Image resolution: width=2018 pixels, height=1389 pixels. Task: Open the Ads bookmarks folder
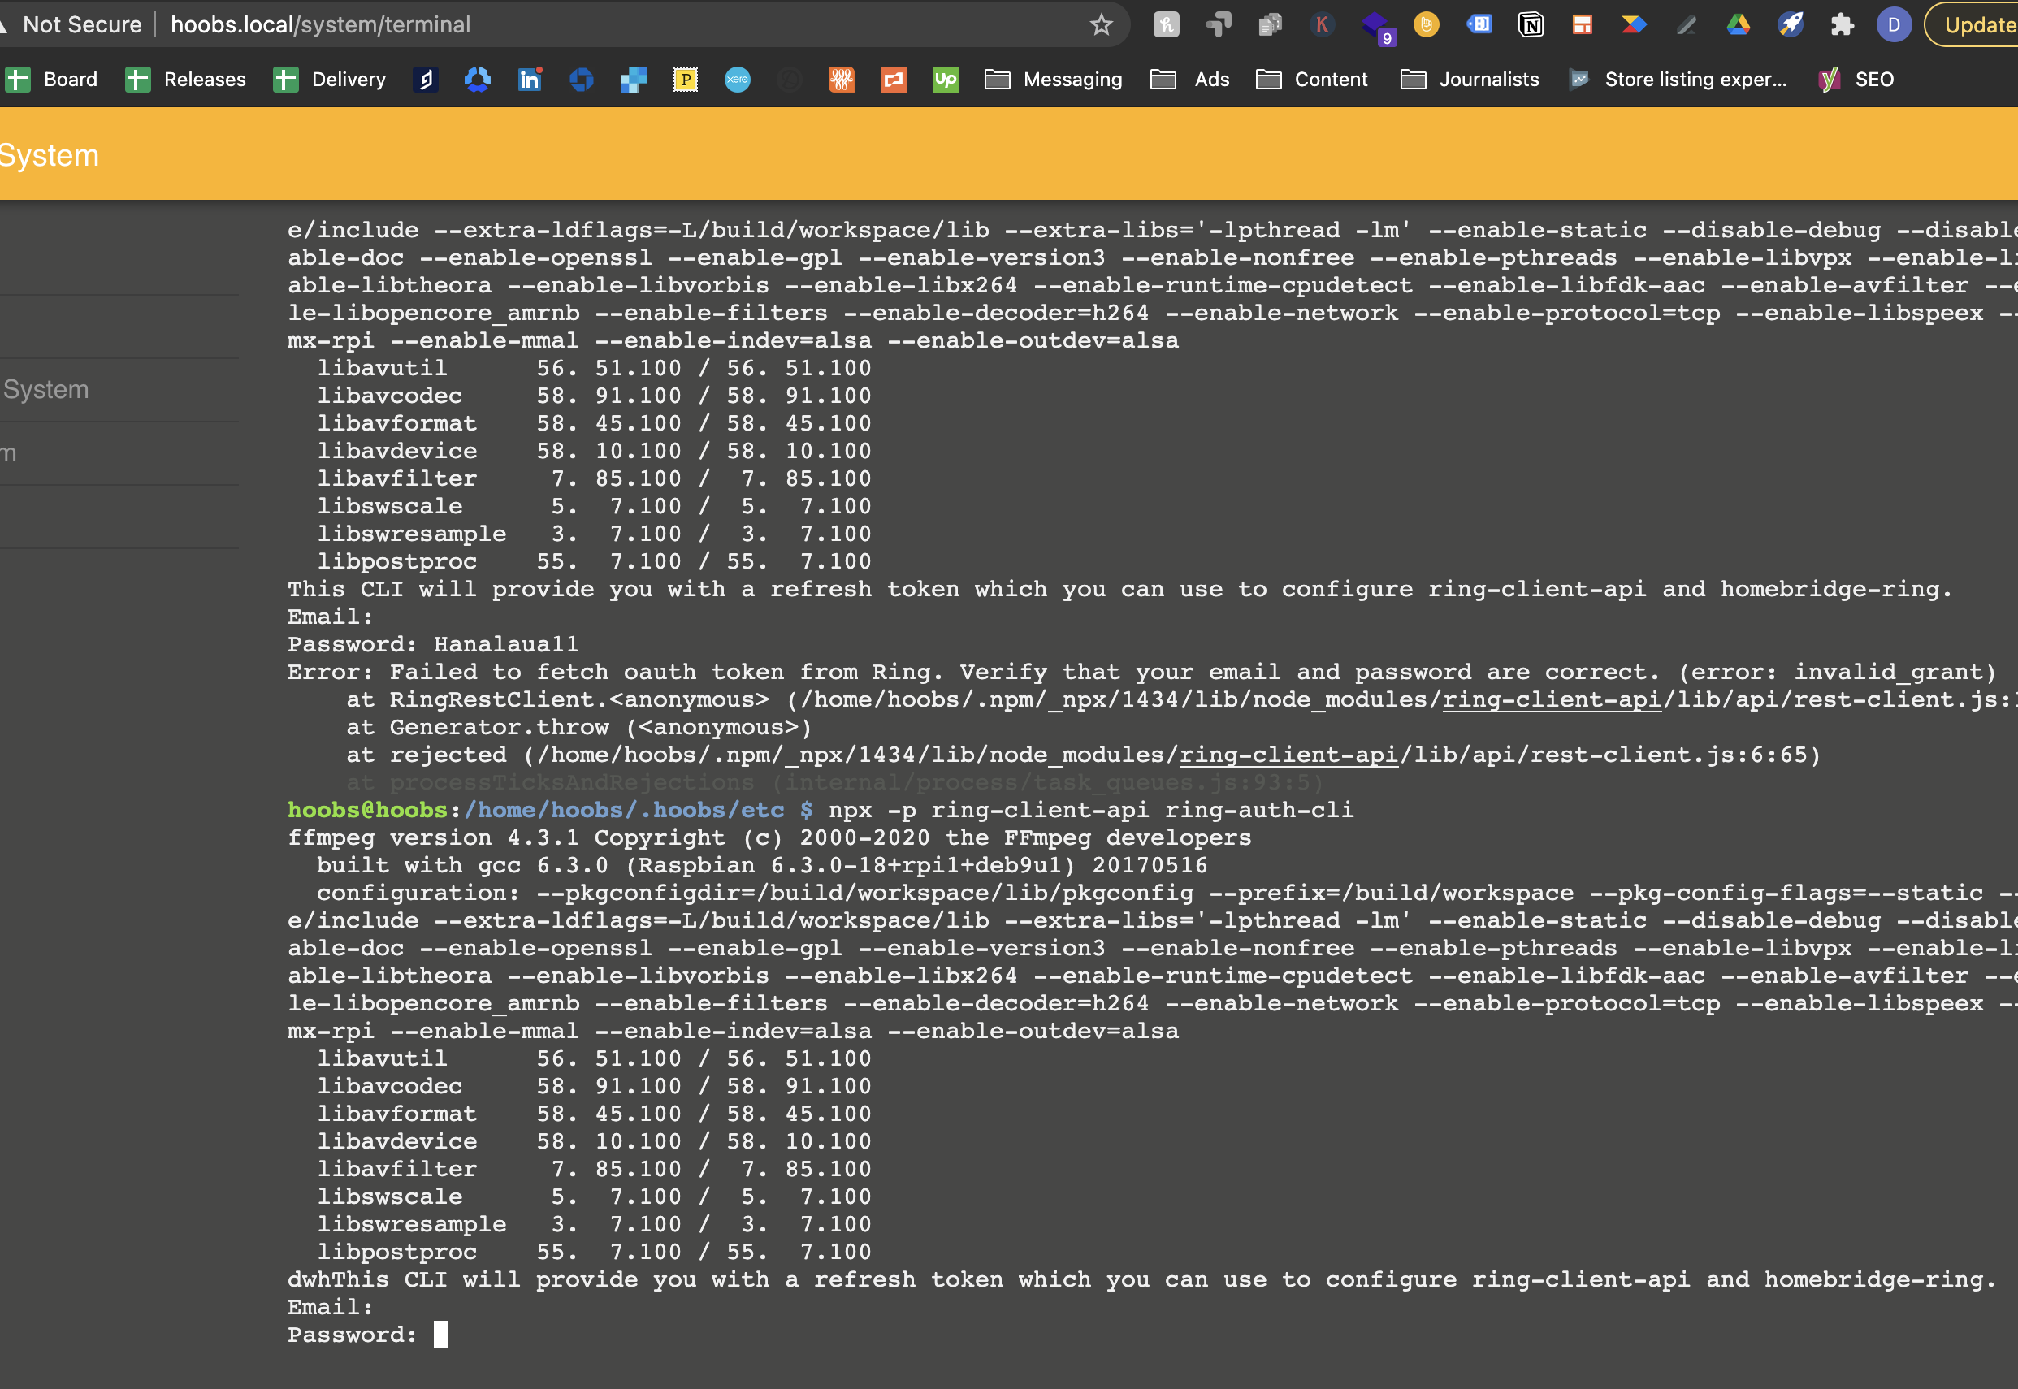pos(1190,80)
